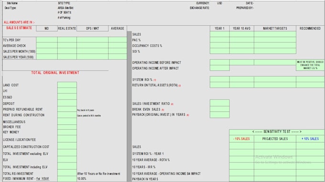Click MARKET TARGETS cell for OCCUPANCY COSTS %
325x182 pixels.
[275, 45]
